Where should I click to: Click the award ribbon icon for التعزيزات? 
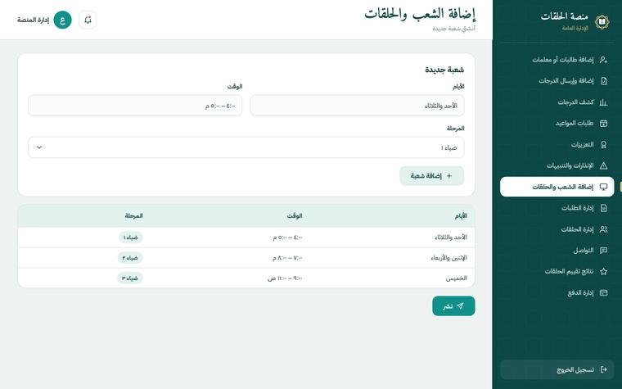pos(603,144)
